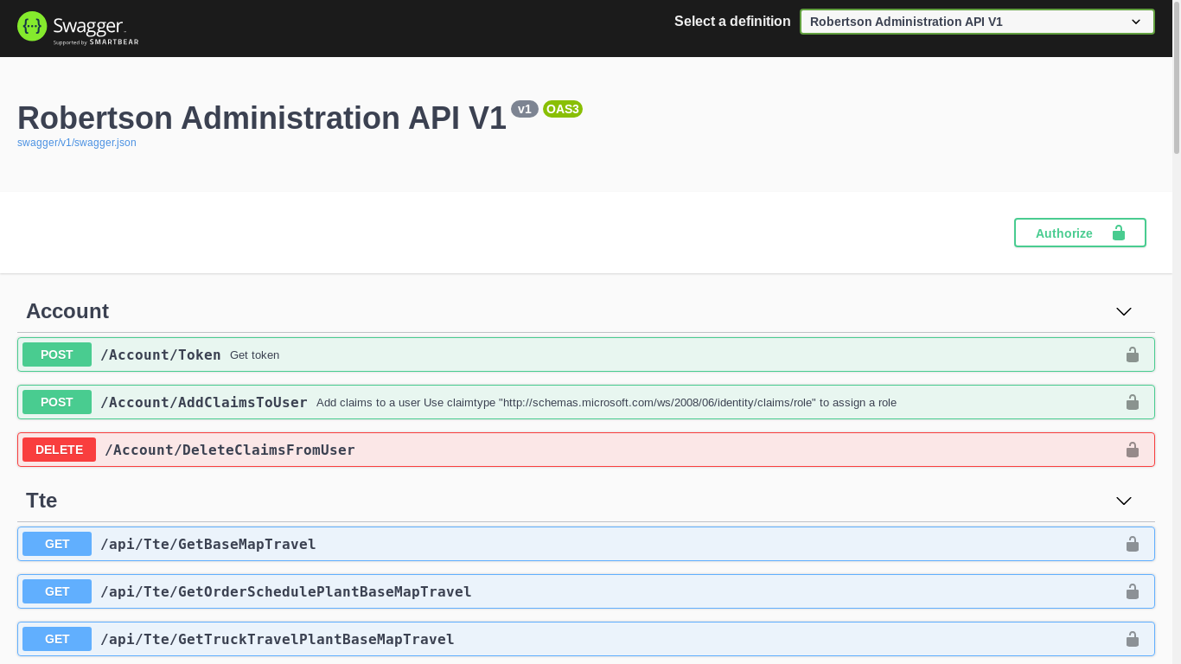Click the 'Select a definition' label
1181x664 pixels.
point(732,22)
